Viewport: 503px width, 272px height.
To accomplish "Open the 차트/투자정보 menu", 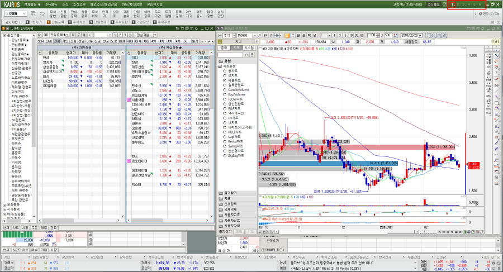I will (x=132, y=4).
